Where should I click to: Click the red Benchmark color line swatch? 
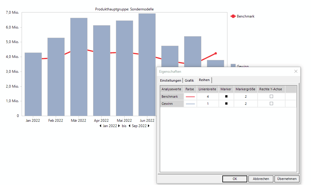(190, 97)
